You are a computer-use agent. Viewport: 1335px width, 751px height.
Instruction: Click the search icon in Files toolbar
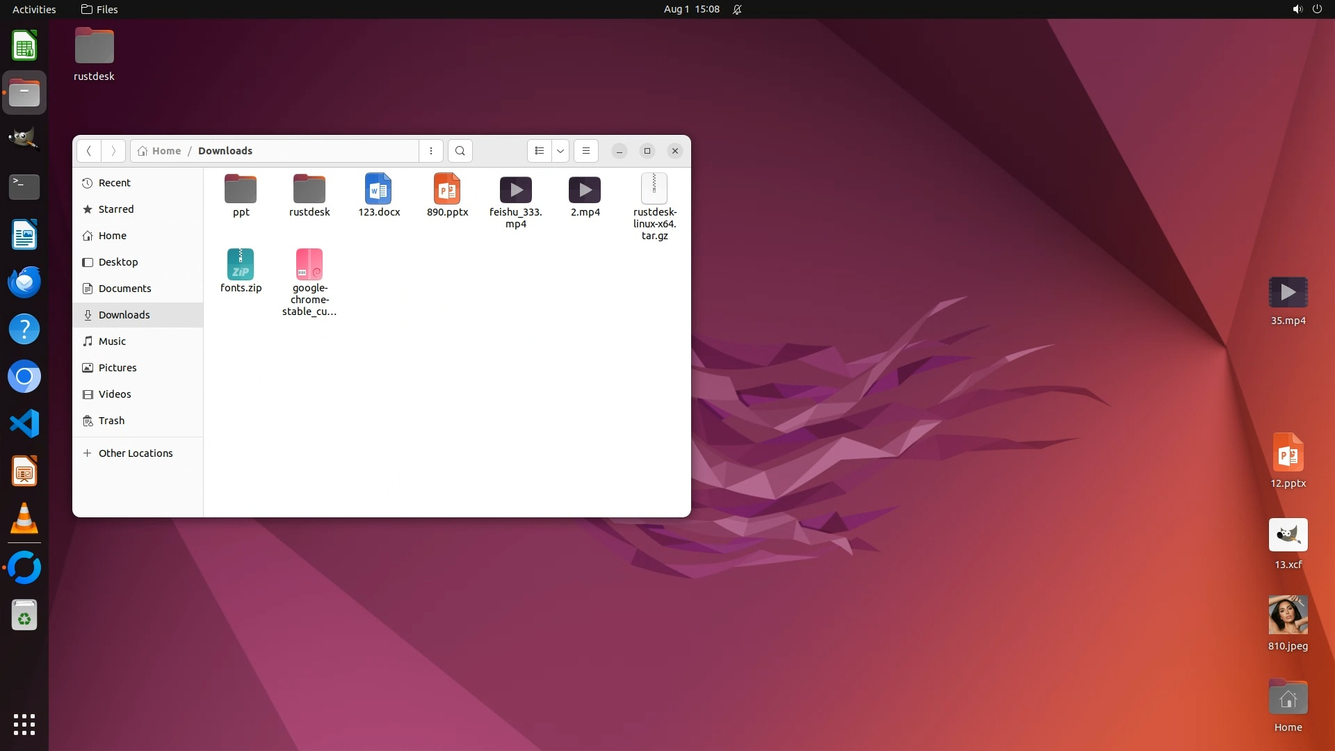[460, 151]
